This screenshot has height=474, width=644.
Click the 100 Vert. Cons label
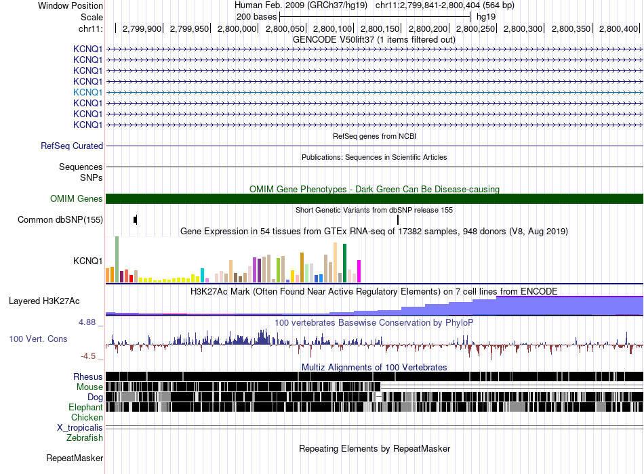click(x=38, y=339)
